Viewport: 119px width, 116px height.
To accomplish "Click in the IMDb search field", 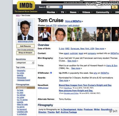I will [x=87, y=7].
